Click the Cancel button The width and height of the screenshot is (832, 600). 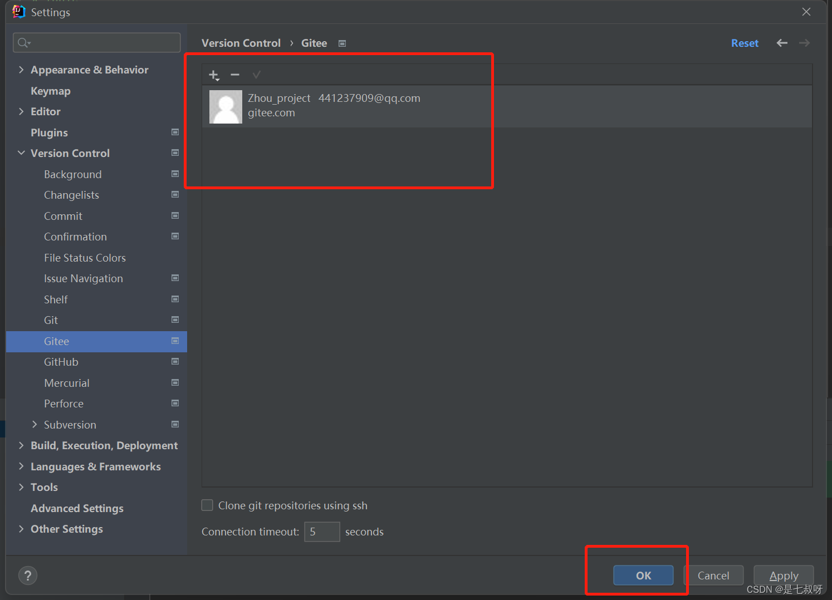(713, 576)
